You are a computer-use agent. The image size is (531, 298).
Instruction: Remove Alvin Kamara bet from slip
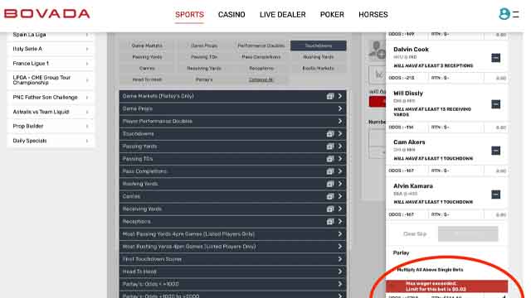(x=496, y=195)
